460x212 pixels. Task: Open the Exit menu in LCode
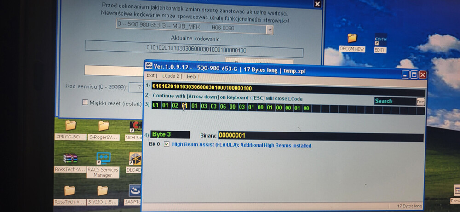(x=150, y=76)
